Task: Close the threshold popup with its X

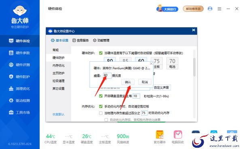Action: coord(151,64)
